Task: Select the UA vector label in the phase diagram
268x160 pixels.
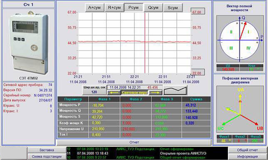Action: point(241,90)
